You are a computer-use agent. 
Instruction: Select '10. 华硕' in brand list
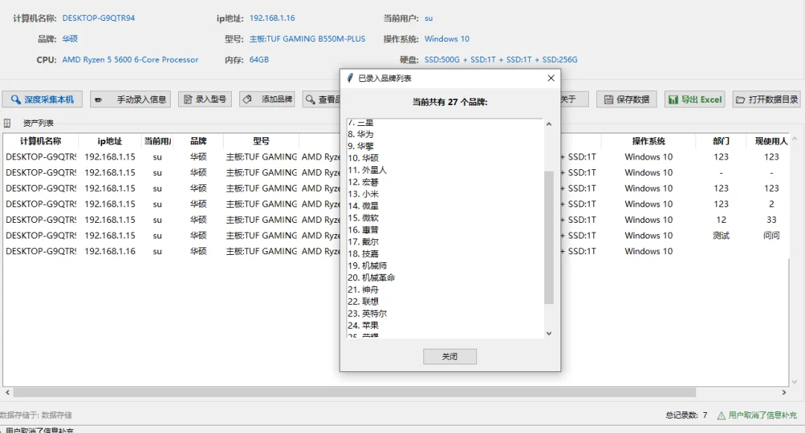[x=363, y=158]
